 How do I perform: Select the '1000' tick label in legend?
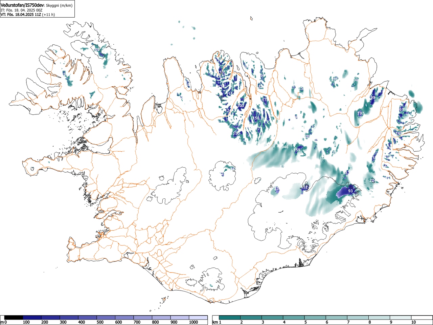click(x=193, y=322)
